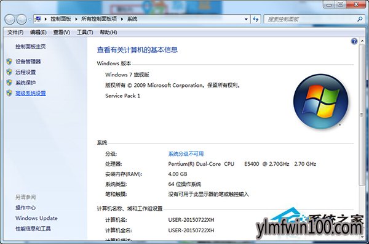Click the shield icon beside 系统保护
This screenshot has height=244, width=369.
[x=9, y=83]
